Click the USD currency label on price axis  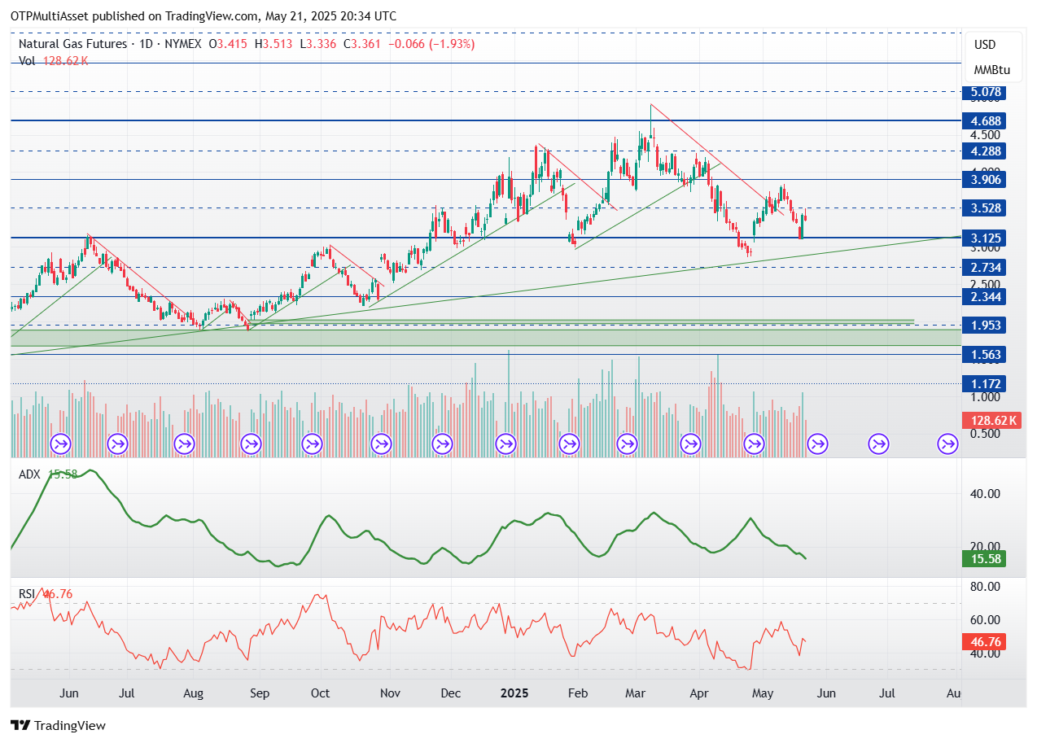click(985, 45)
